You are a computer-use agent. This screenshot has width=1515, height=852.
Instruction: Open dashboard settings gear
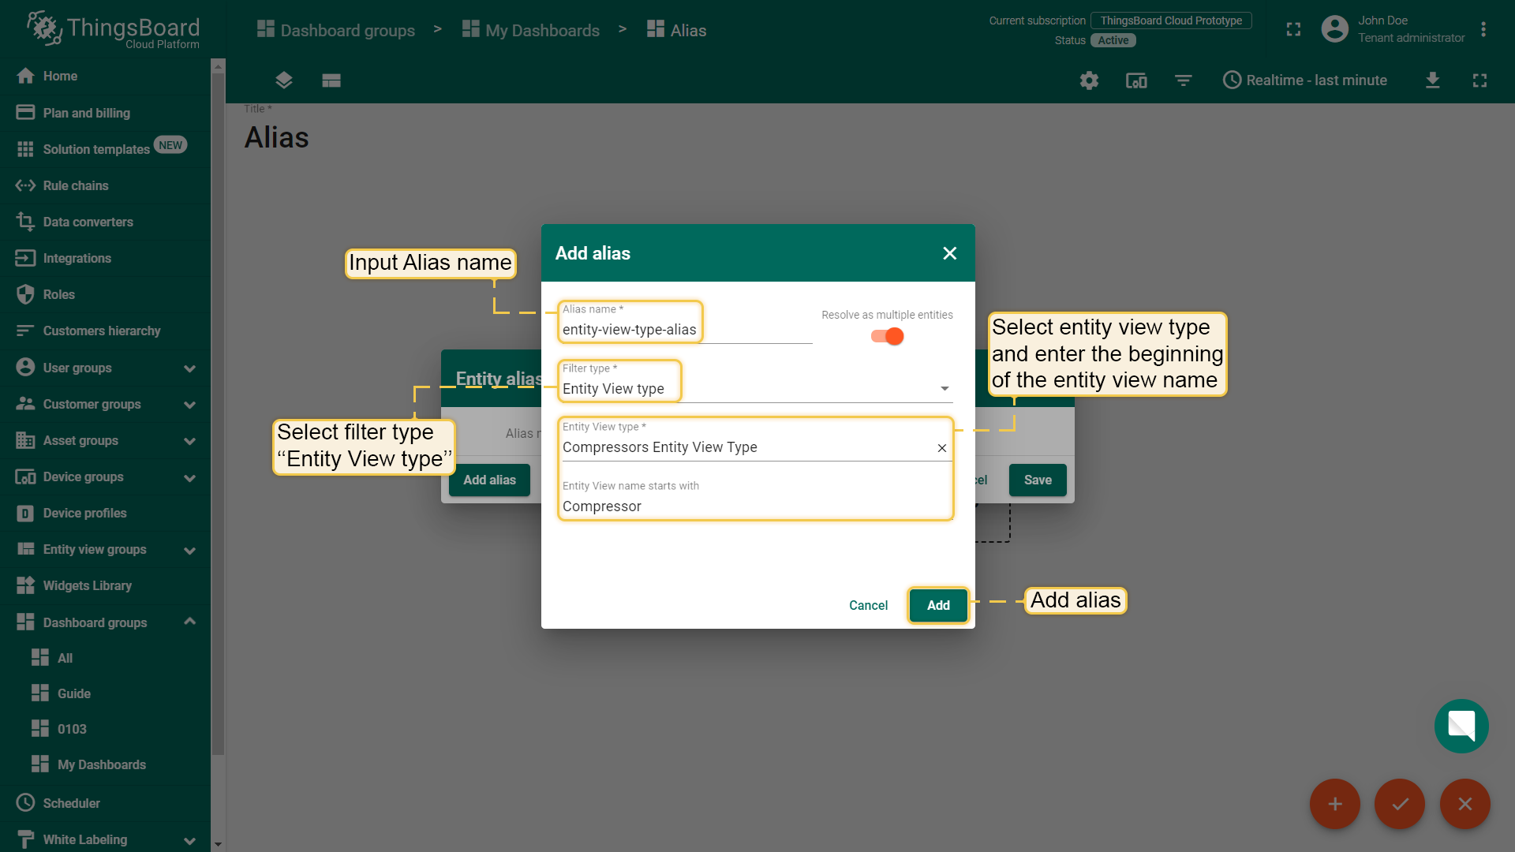(x=1089, y=80)
